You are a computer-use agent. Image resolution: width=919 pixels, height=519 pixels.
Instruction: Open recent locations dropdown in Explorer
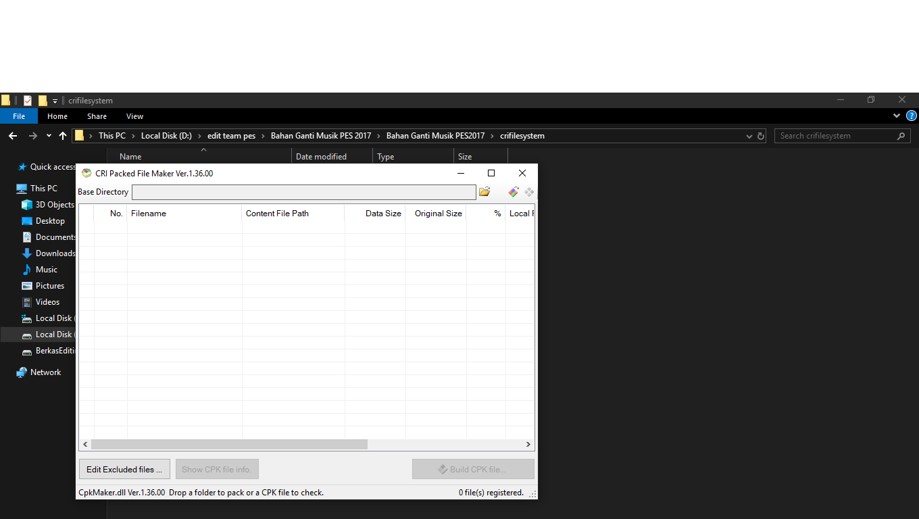click(x=49, y=136)
